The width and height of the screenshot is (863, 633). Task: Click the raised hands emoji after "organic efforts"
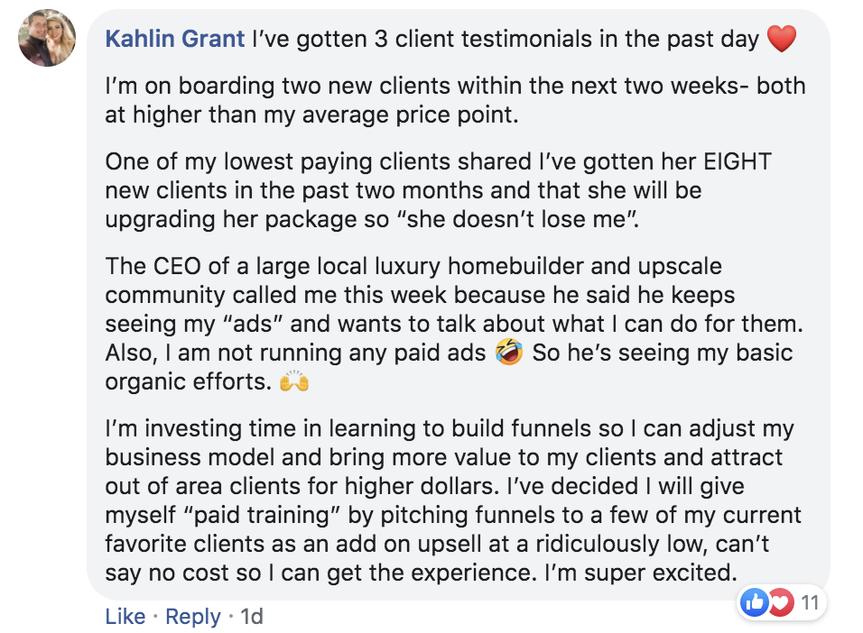coord(294,382)
